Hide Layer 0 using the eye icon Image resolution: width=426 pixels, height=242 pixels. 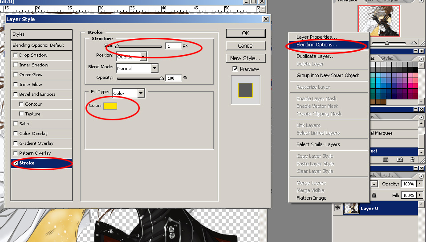337,208
